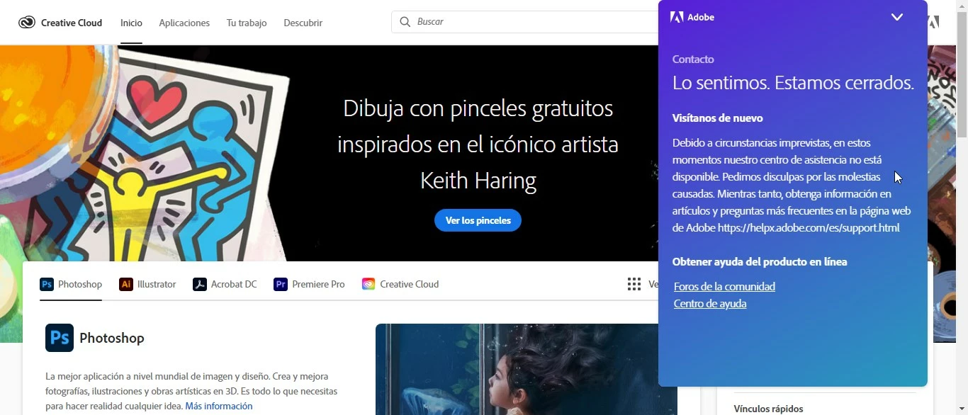Image resolution: width=968 pixels, height=415 pixels.
Task: Switch to the Descubrir tab
Action: pyautogui.click(x=303, y=23)
